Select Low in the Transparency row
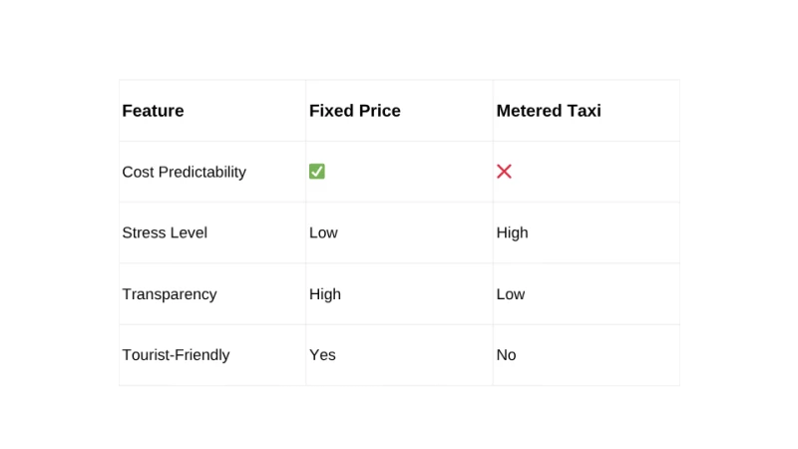798x449 pixels. point(510,294)
